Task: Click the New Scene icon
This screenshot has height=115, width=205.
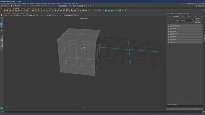Action: [x=12, y=6]
